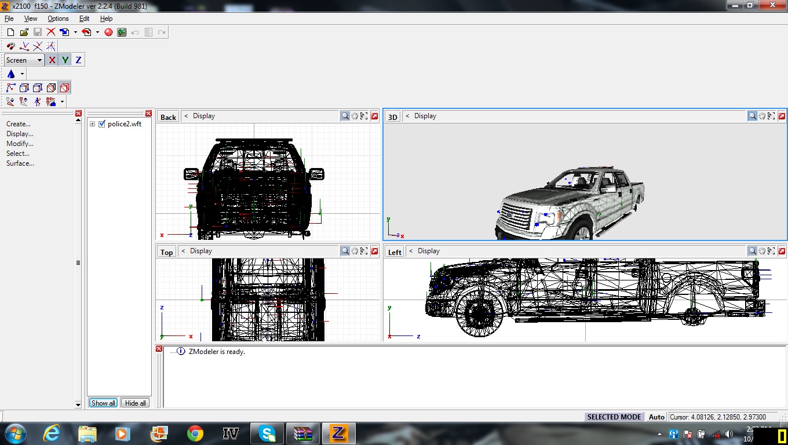Uncheck the police2.wft visibility checkbox
The image size is (788, 445).
[102, 124]
